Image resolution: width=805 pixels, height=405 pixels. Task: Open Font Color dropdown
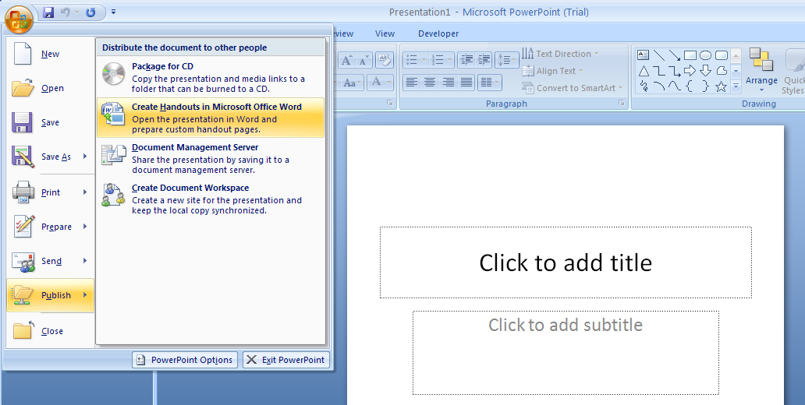coord(381,83)
